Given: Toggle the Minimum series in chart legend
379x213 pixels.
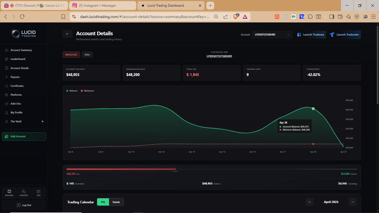Looking at the screenshot, I should (87, 91).
